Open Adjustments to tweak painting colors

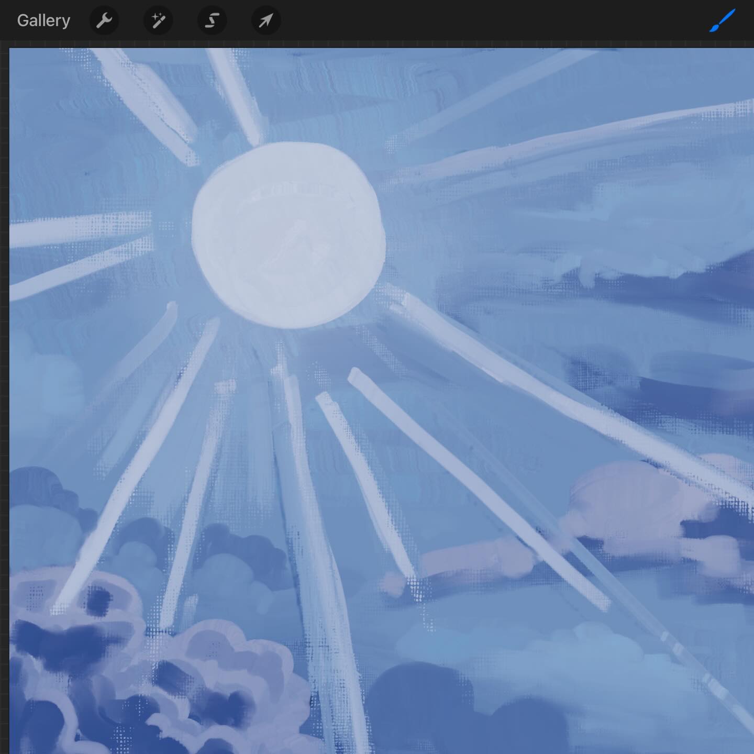pos(158,20)
